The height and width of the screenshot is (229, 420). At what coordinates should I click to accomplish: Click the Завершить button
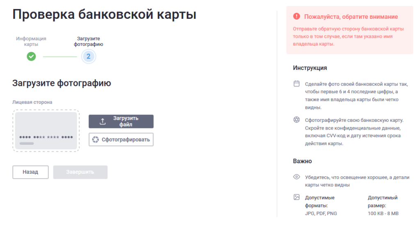pos(80,172)
